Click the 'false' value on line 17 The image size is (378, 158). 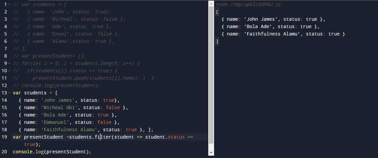(x=104, y=122)
